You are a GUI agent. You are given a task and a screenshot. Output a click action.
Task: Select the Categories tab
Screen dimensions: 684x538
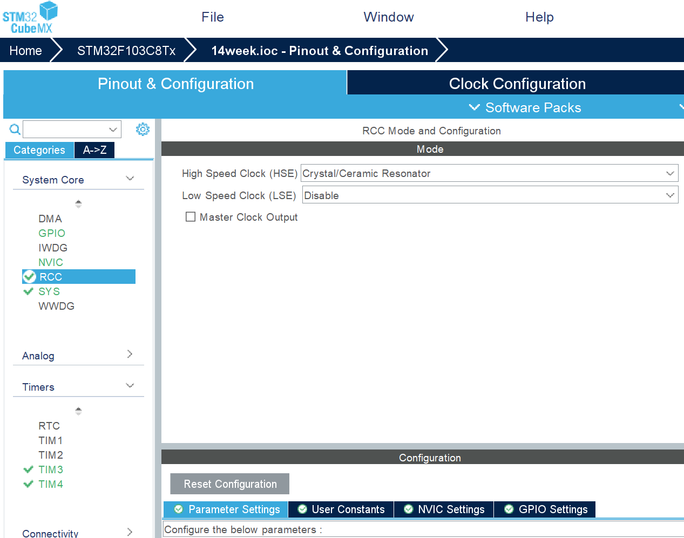(x=39, y=150)
